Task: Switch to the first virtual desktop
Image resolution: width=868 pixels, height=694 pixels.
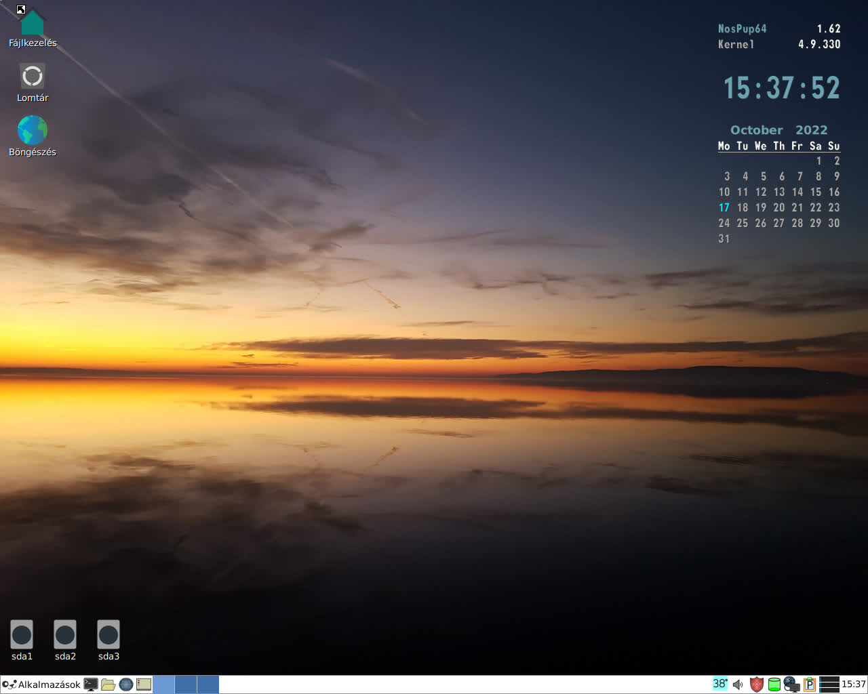Action: 163,685
